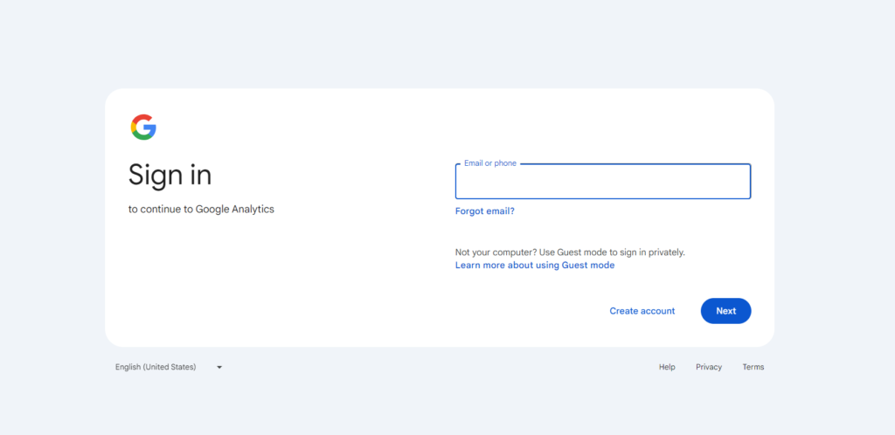
Task: Click the 'Email or phone' floating label
Action: [x=489, y=163]
